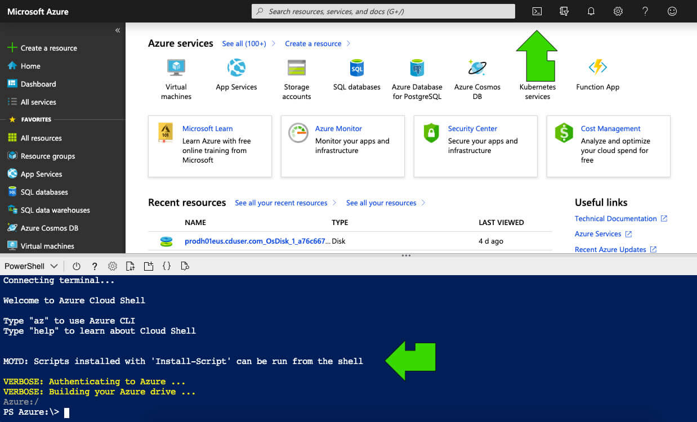Open the Storage accounts service tile
The image size is (697, 422).
click(x=297, y=79)
